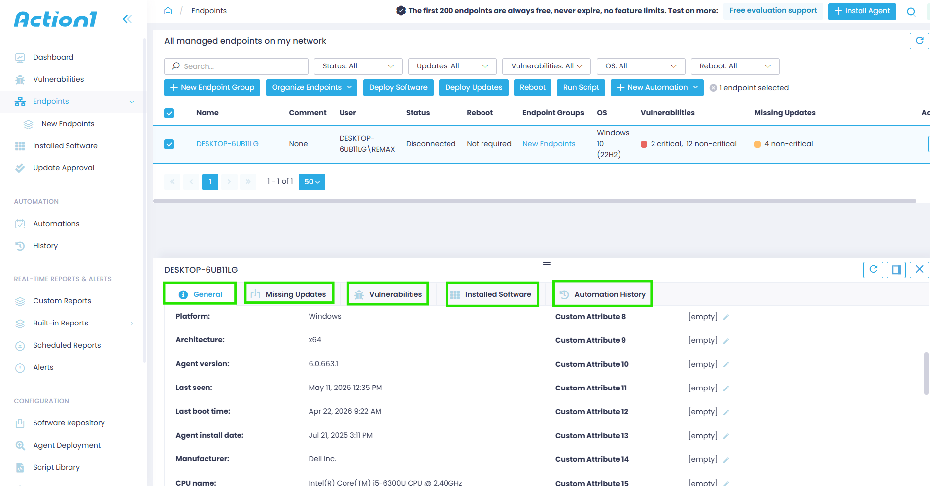The height and width of the screenshot is (486, 930).
Task: Open the New Endpoints group link in row
Action: [x=549, y=144]
